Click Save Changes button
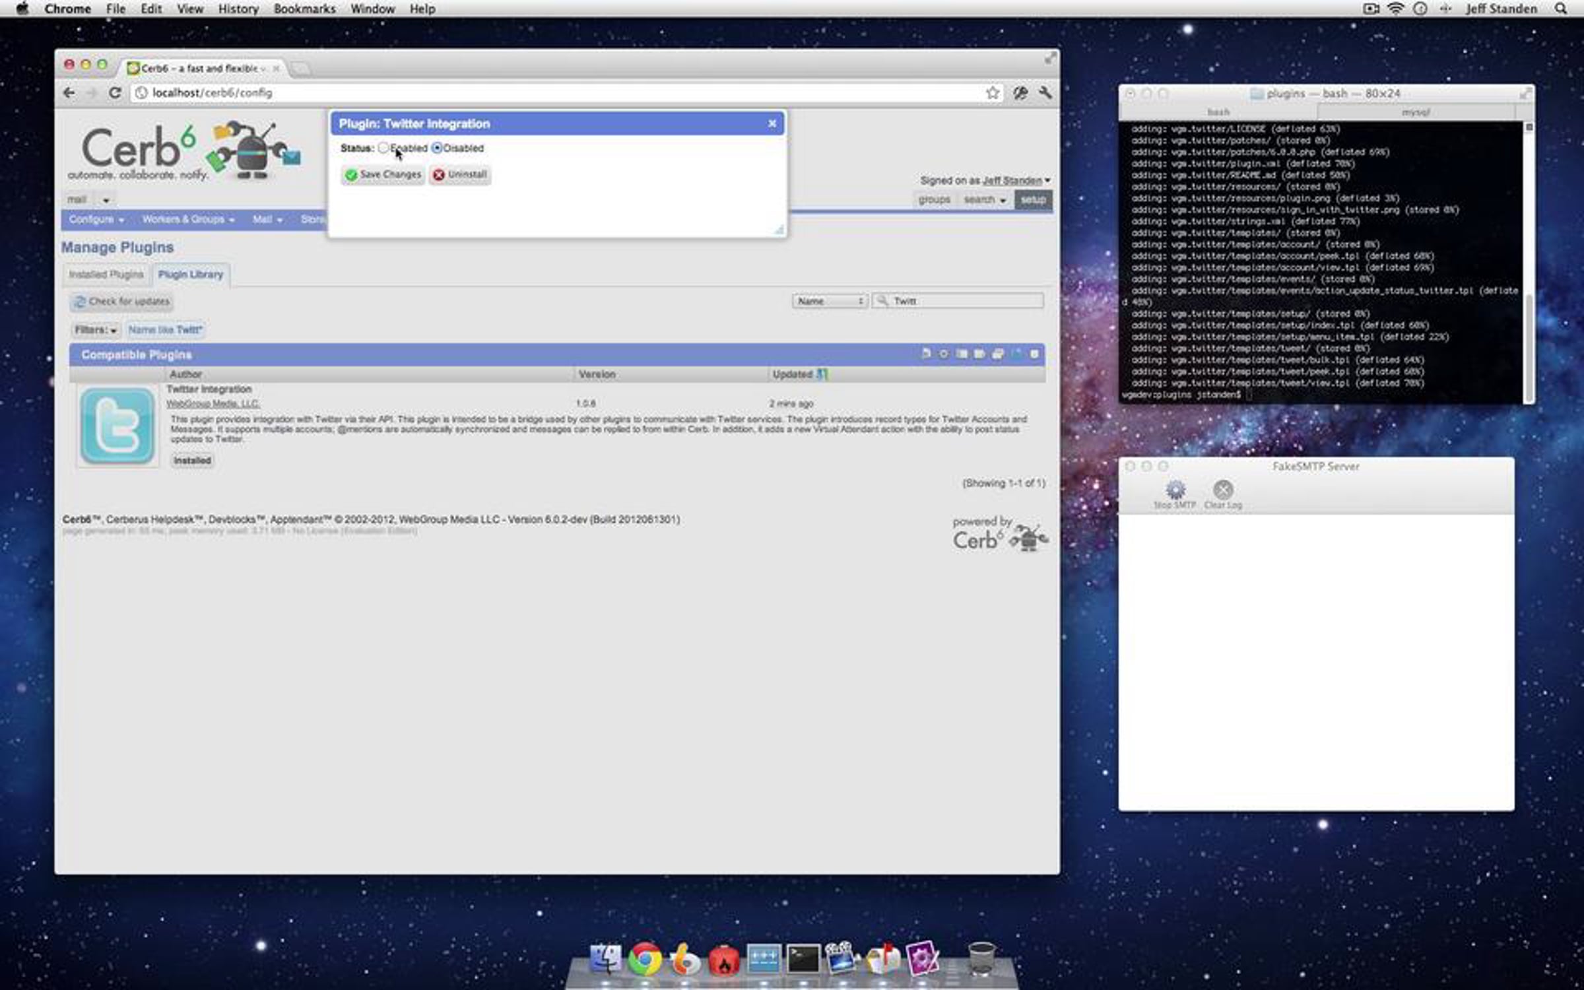The width and height of the screenshot is (1584, 990). click(383, 175)
